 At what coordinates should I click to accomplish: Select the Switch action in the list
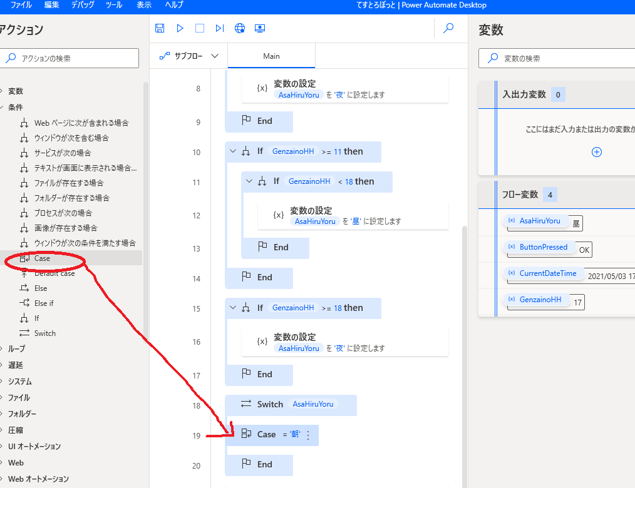pyautogui.click(x=44, y=333)
